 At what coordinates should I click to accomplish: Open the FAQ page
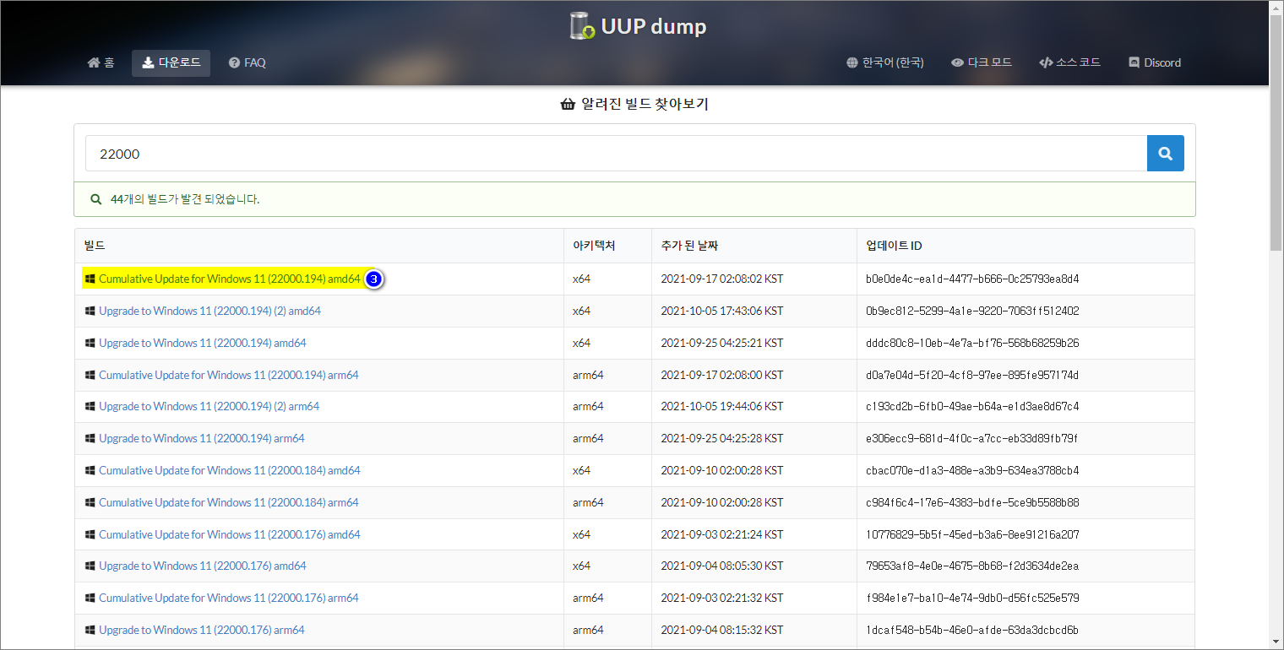coord(247,62)
